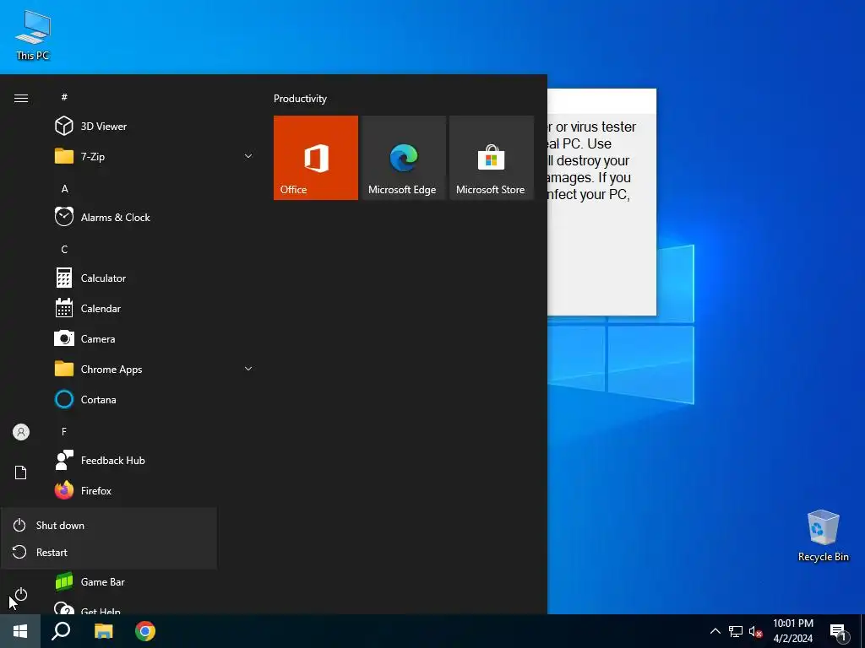Launch the Camera app
The image size is (865, 648).
point(154,339)
